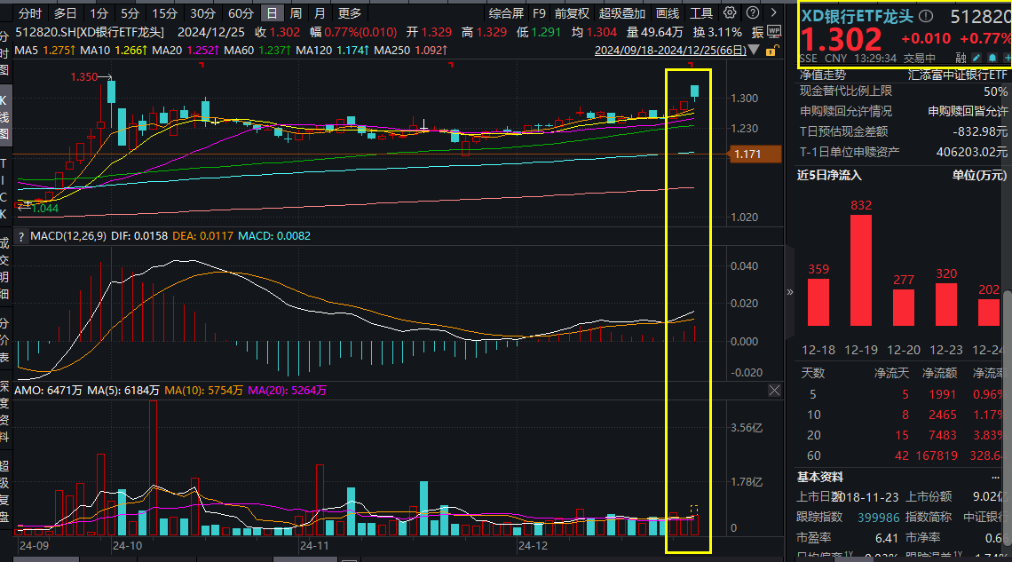1012x562 pixels.
Task: Open the 超级复盘 sidebar tab
Action: (4, 491)
